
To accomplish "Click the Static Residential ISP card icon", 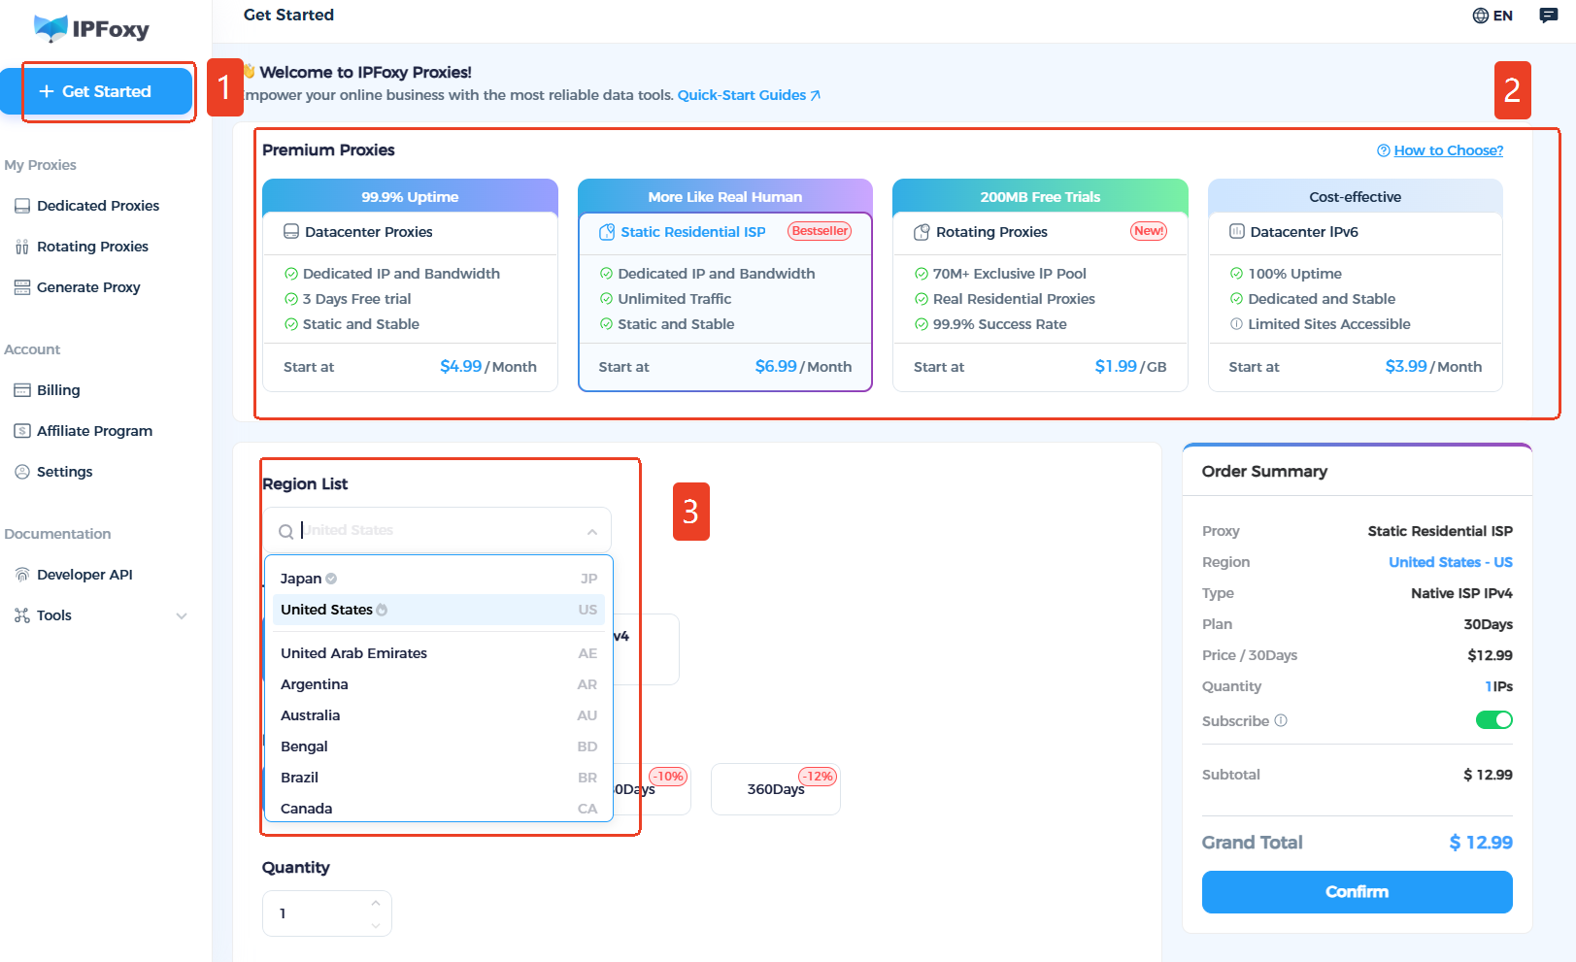I will click(x=607, y=232).
